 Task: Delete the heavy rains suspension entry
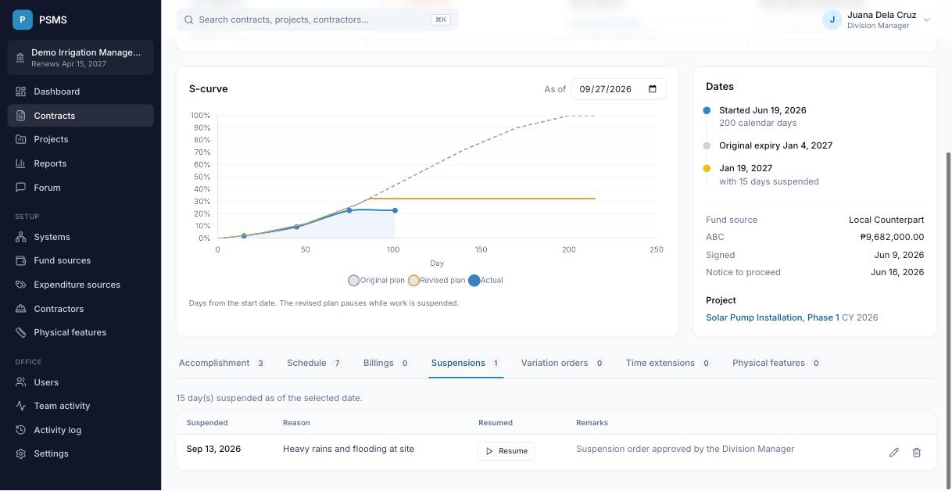coord(917,452)
